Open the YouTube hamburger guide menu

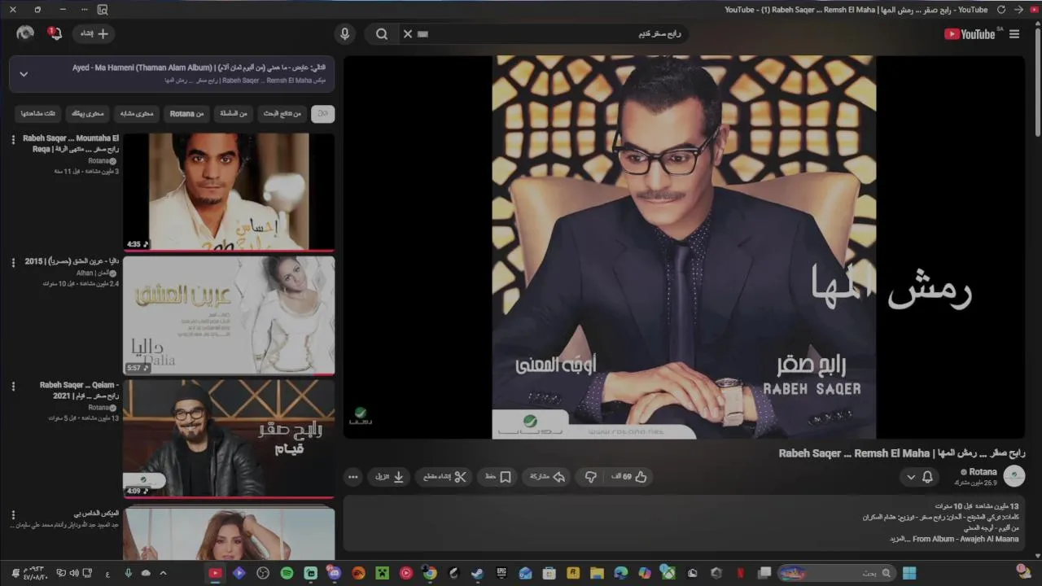(x=1014, y=34)
